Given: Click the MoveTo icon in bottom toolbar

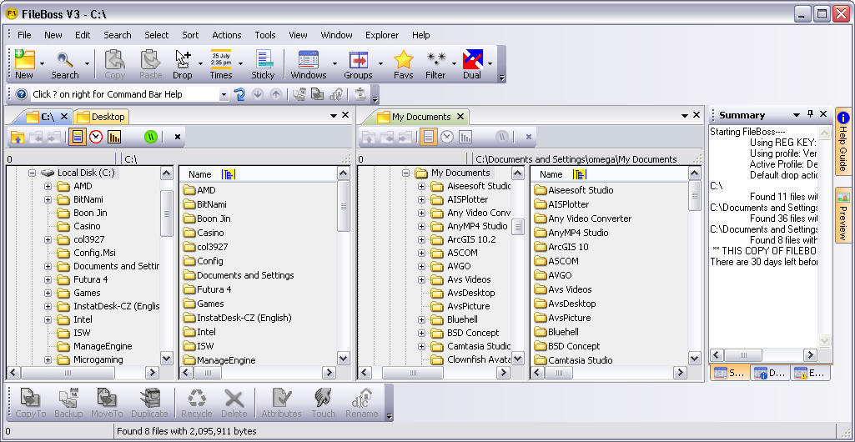Looking at the screenshot, I should (107, 398).
